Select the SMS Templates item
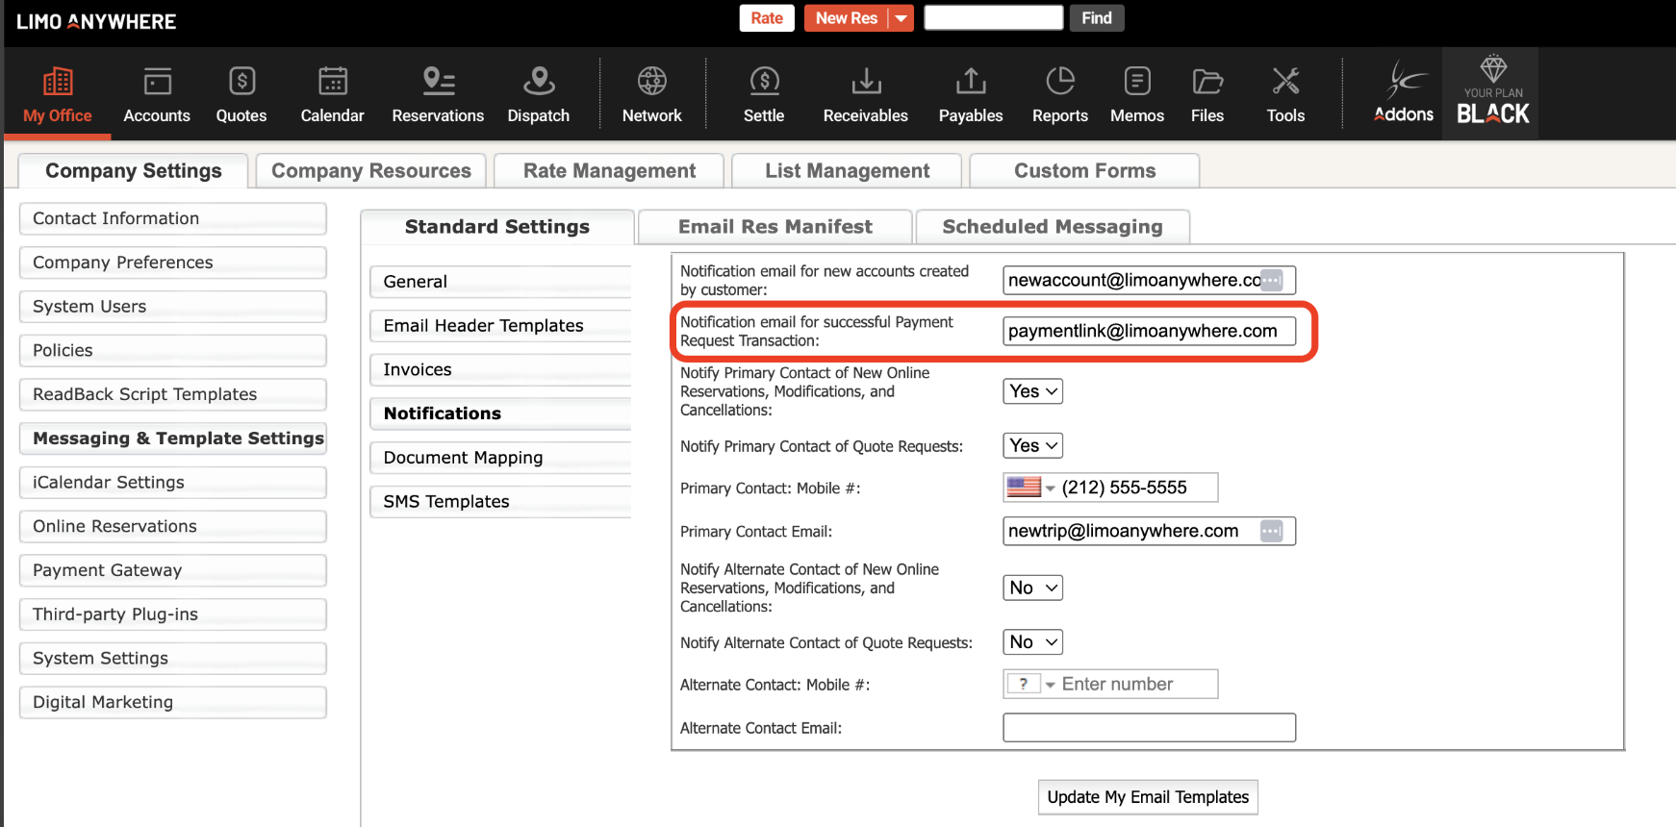 (x=500, y=502)
